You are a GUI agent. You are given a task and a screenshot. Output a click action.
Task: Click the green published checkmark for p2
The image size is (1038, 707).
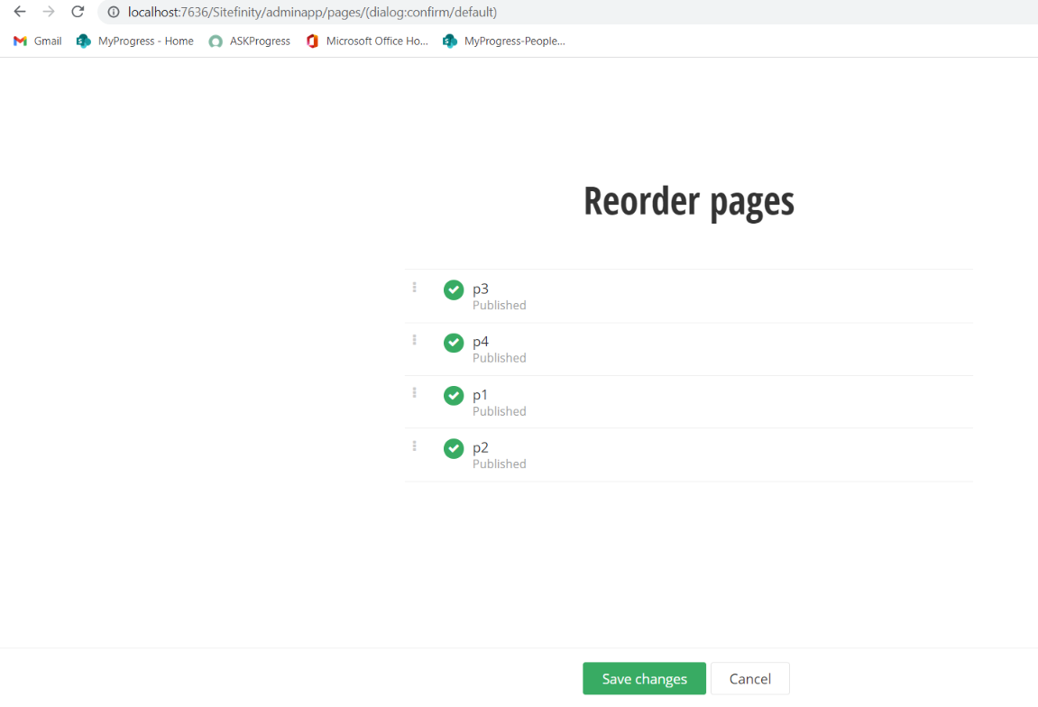click(x=454, y=449)
